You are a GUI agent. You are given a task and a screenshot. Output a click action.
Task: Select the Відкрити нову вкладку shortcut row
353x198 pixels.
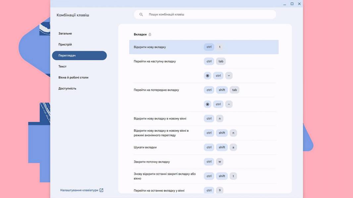(204, 47)
